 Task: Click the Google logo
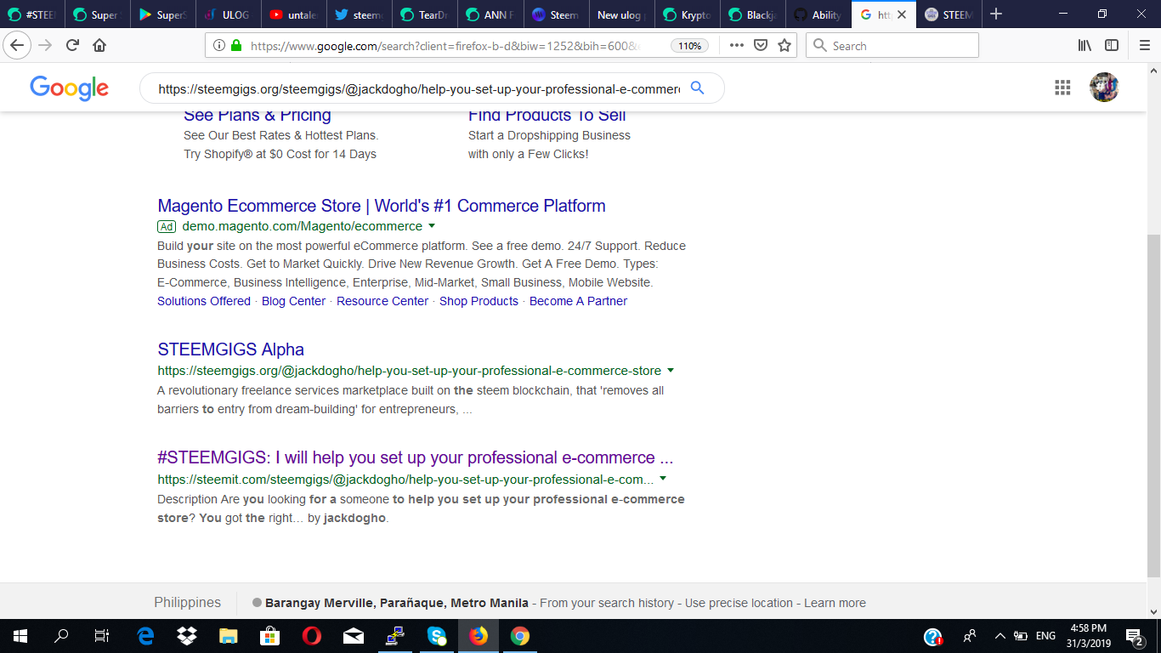pos(69,88)
